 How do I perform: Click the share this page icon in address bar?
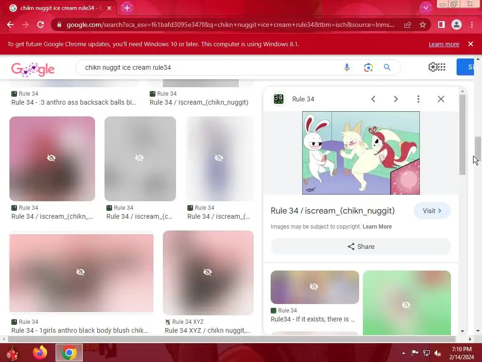[408, 25]
